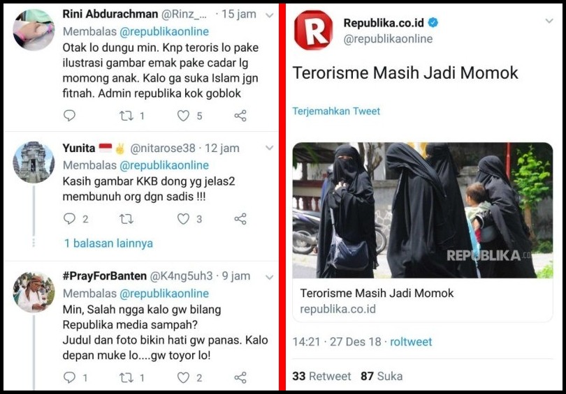Reply to Yunita's tweet
This screenshot has height=394, width=566.
click(x=69, y=218)
